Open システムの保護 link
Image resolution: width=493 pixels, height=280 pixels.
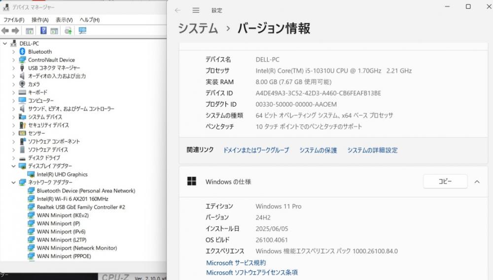pyautogui.click(x=318, y=150)
